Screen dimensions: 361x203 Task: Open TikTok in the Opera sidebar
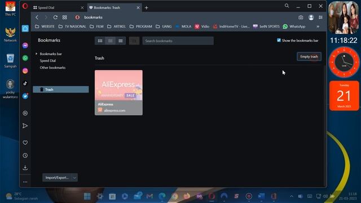pos(25,83)
